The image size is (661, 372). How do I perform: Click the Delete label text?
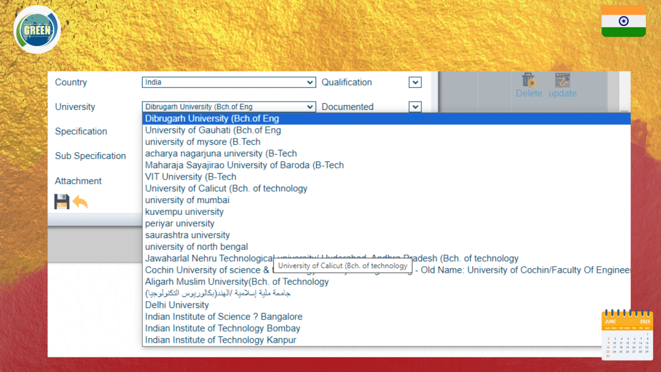coord(529,93)
